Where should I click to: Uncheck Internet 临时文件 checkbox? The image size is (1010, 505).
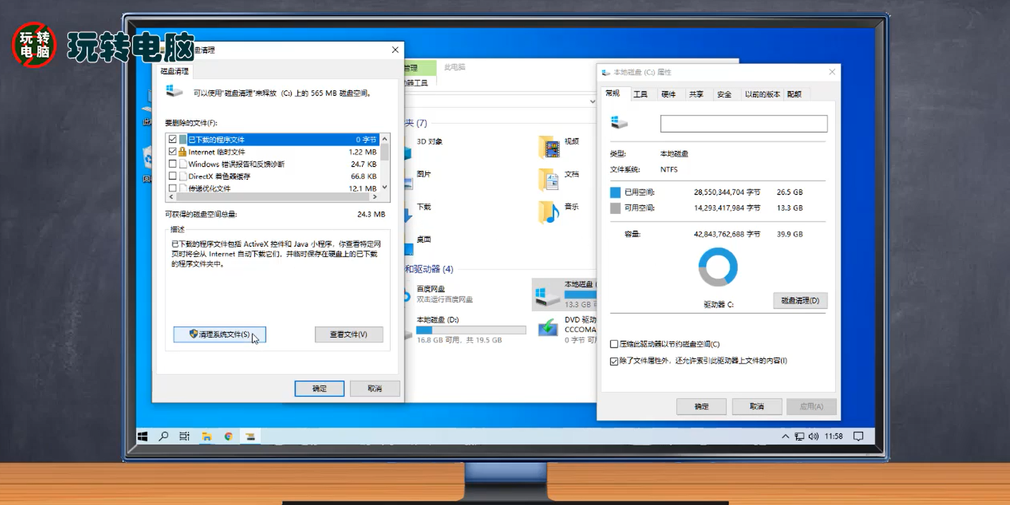172,151
